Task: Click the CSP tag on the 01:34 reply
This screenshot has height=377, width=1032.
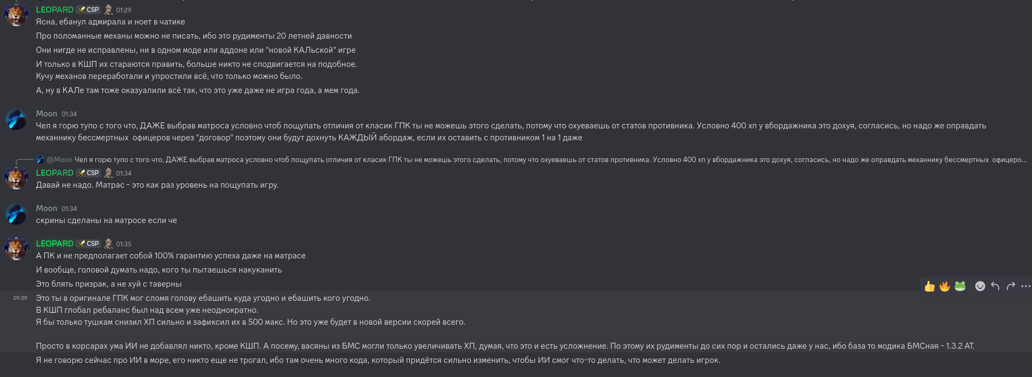Action: pos(89,173)
